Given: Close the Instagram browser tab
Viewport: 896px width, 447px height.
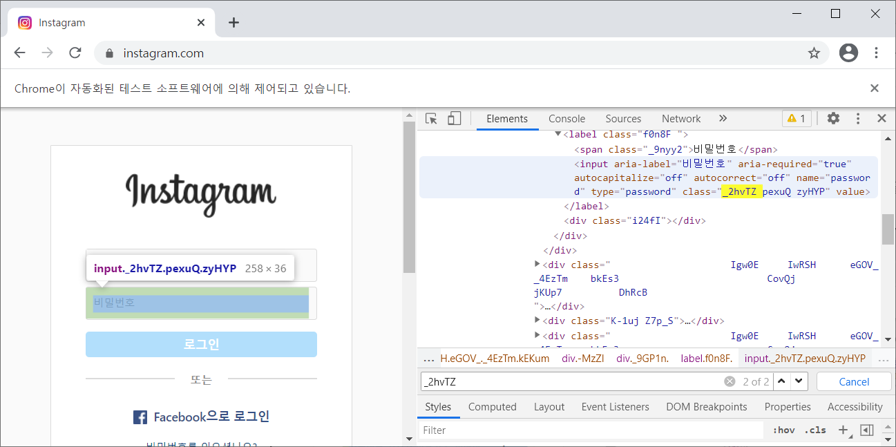Looking at the screenshot, I should [201, 23].
